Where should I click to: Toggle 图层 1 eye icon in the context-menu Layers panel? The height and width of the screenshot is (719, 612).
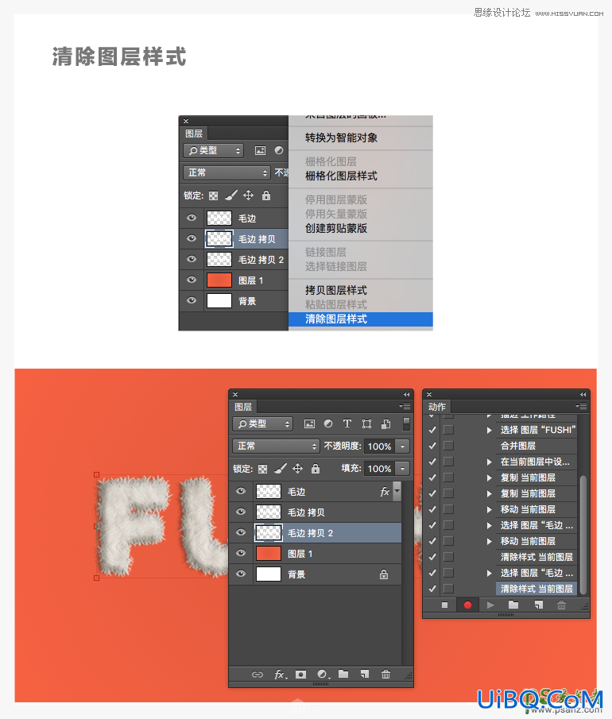click(192, 280)
